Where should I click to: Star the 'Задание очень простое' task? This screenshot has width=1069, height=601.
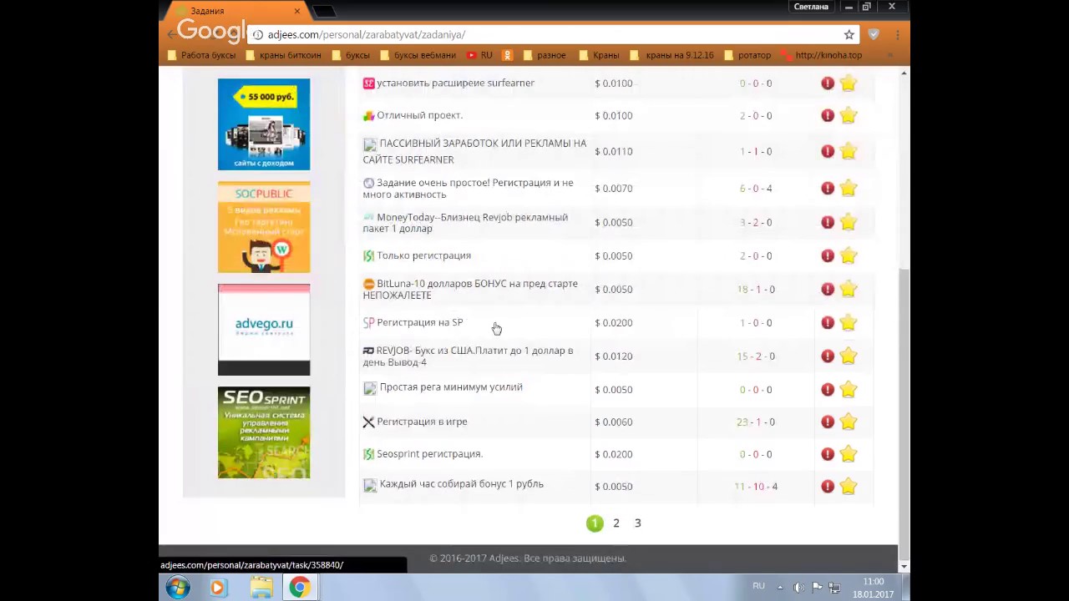click(849, 189)
